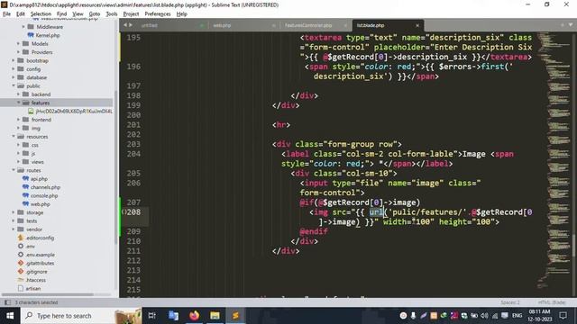Open the notification center icon
This screenshot has width=577, height=324.
click(563, 316)
